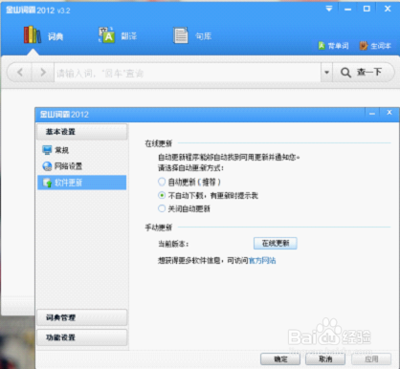The width and height of the screenshot is (400, 369).
Task: Expand the 功能设置 section
Action: point(82,337)
